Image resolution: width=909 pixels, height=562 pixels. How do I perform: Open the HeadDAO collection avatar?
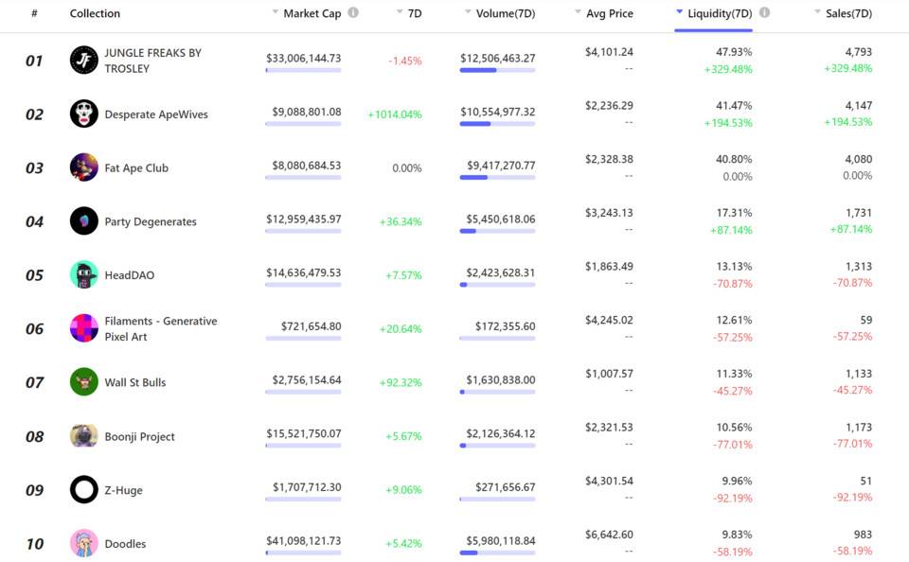(x=84, y=274)
